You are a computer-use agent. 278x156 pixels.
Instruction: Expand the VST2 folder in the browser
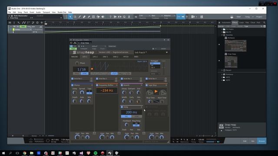222,77
